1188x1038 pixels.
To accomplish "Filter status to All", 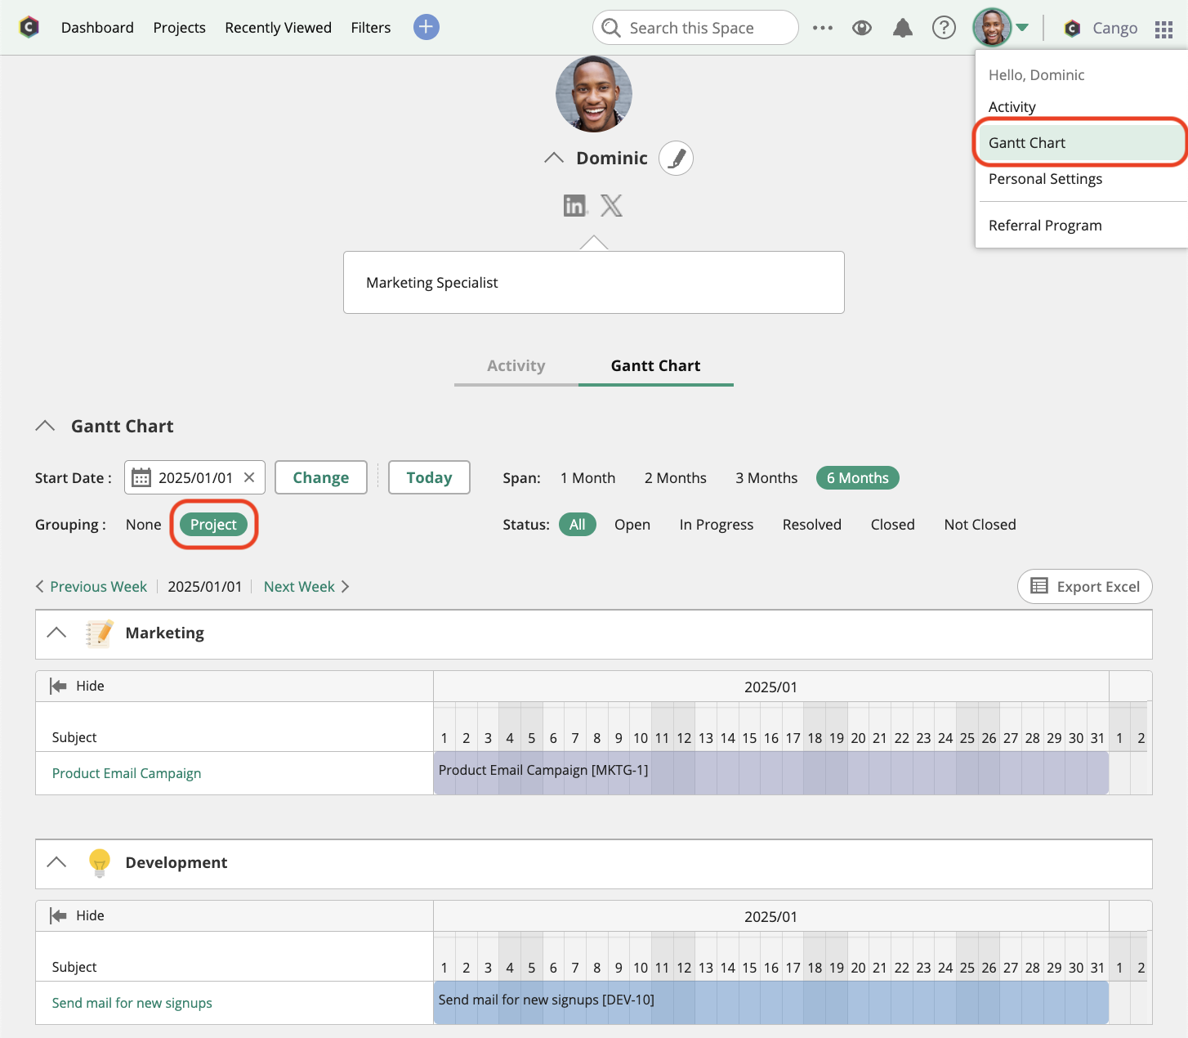I will point(578,525).
